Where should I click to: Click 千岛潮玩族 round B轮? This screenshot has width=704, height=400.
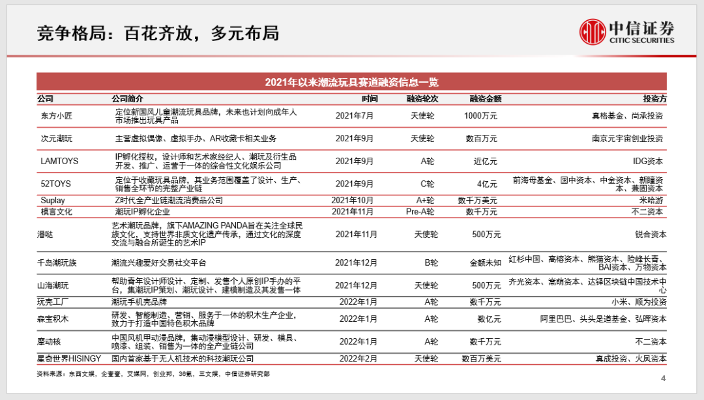(x=431, y=263)
